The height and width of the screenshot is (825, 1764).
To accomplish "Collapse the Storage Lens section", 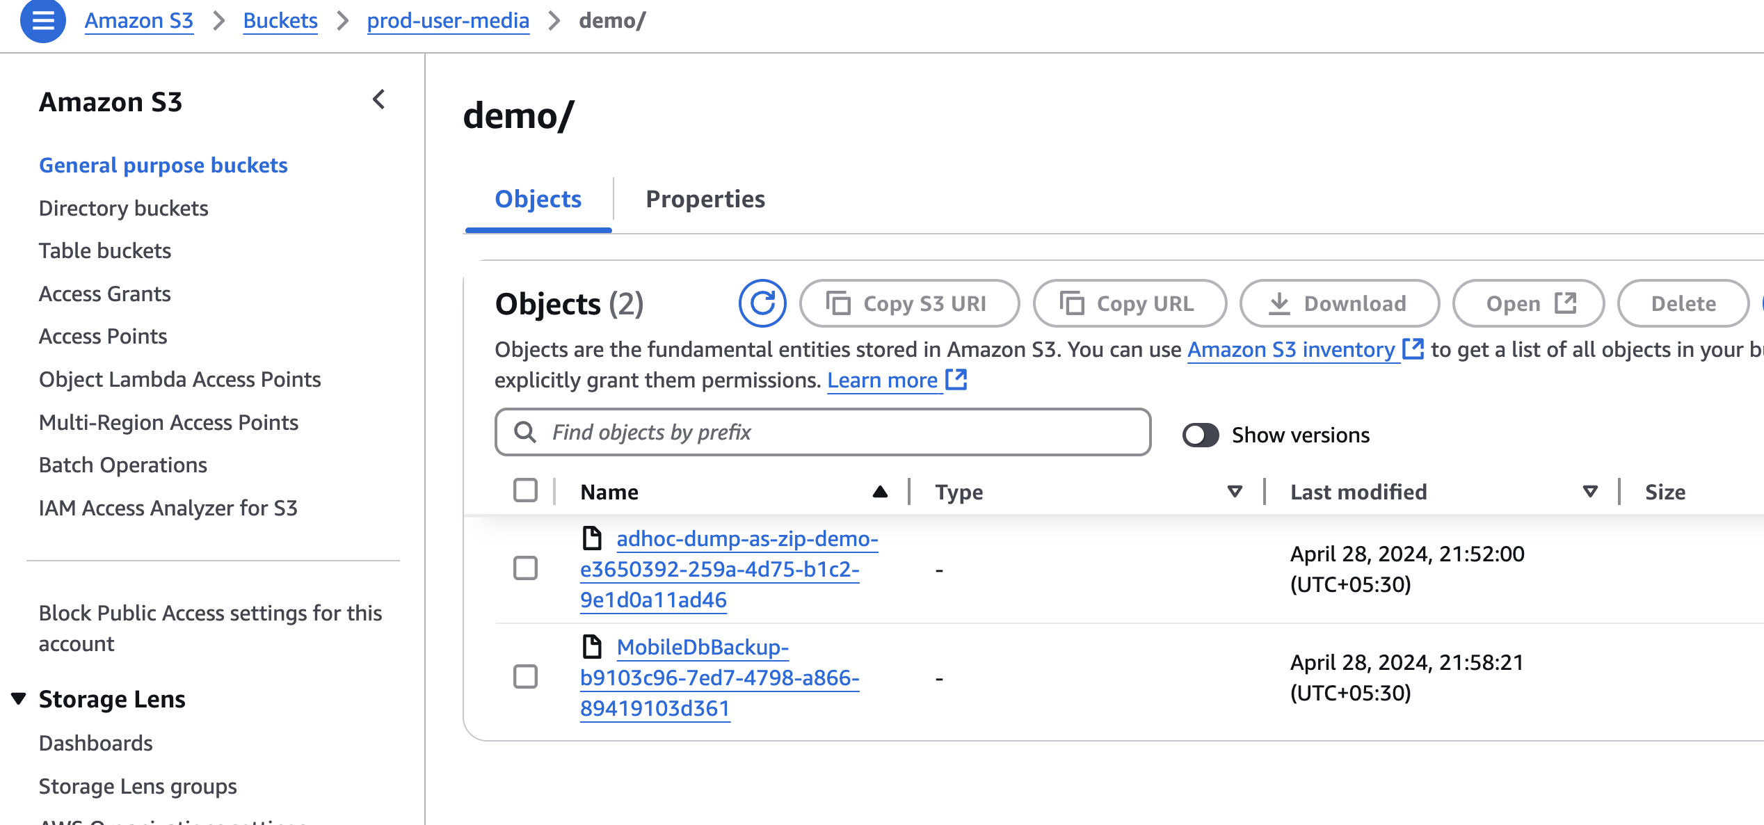I will click(x=19, y=698).
